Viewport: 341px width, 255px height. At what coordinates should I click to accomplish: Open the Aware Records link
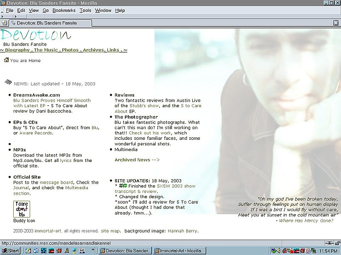[36, 133]
